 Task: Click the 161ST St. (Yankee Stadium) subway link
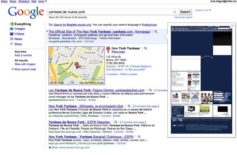134,66
